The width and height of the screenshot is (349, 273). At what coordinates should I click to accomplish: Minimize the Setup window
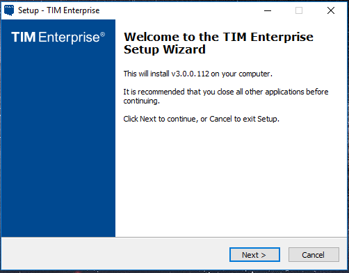[x=268, y=10]
